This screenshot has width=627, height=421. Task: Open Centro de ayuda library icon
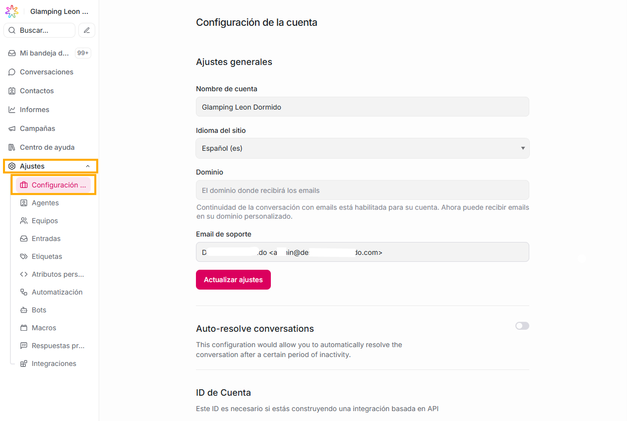(x=12, y=147)
